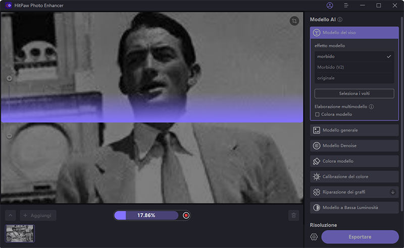Click the Elaborazione multimodello label
The width and height of the screenshot is (404, 248).
click(x=340, y=106)
